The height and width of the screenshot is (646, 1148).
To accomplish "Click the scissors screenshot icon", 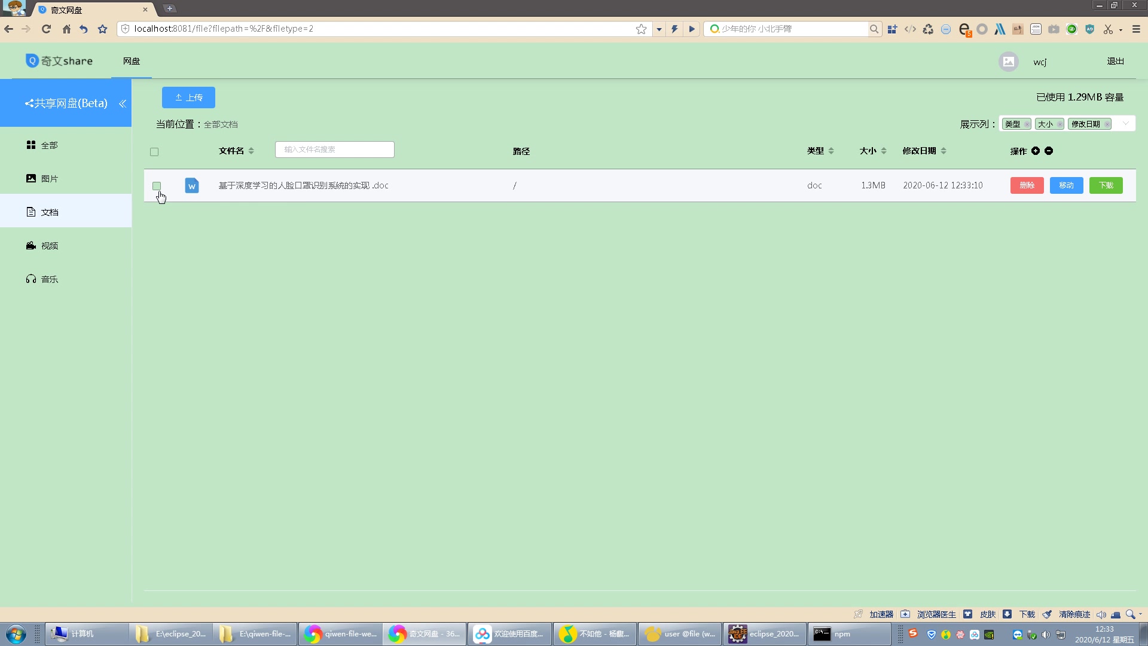I will [1108, 29].
